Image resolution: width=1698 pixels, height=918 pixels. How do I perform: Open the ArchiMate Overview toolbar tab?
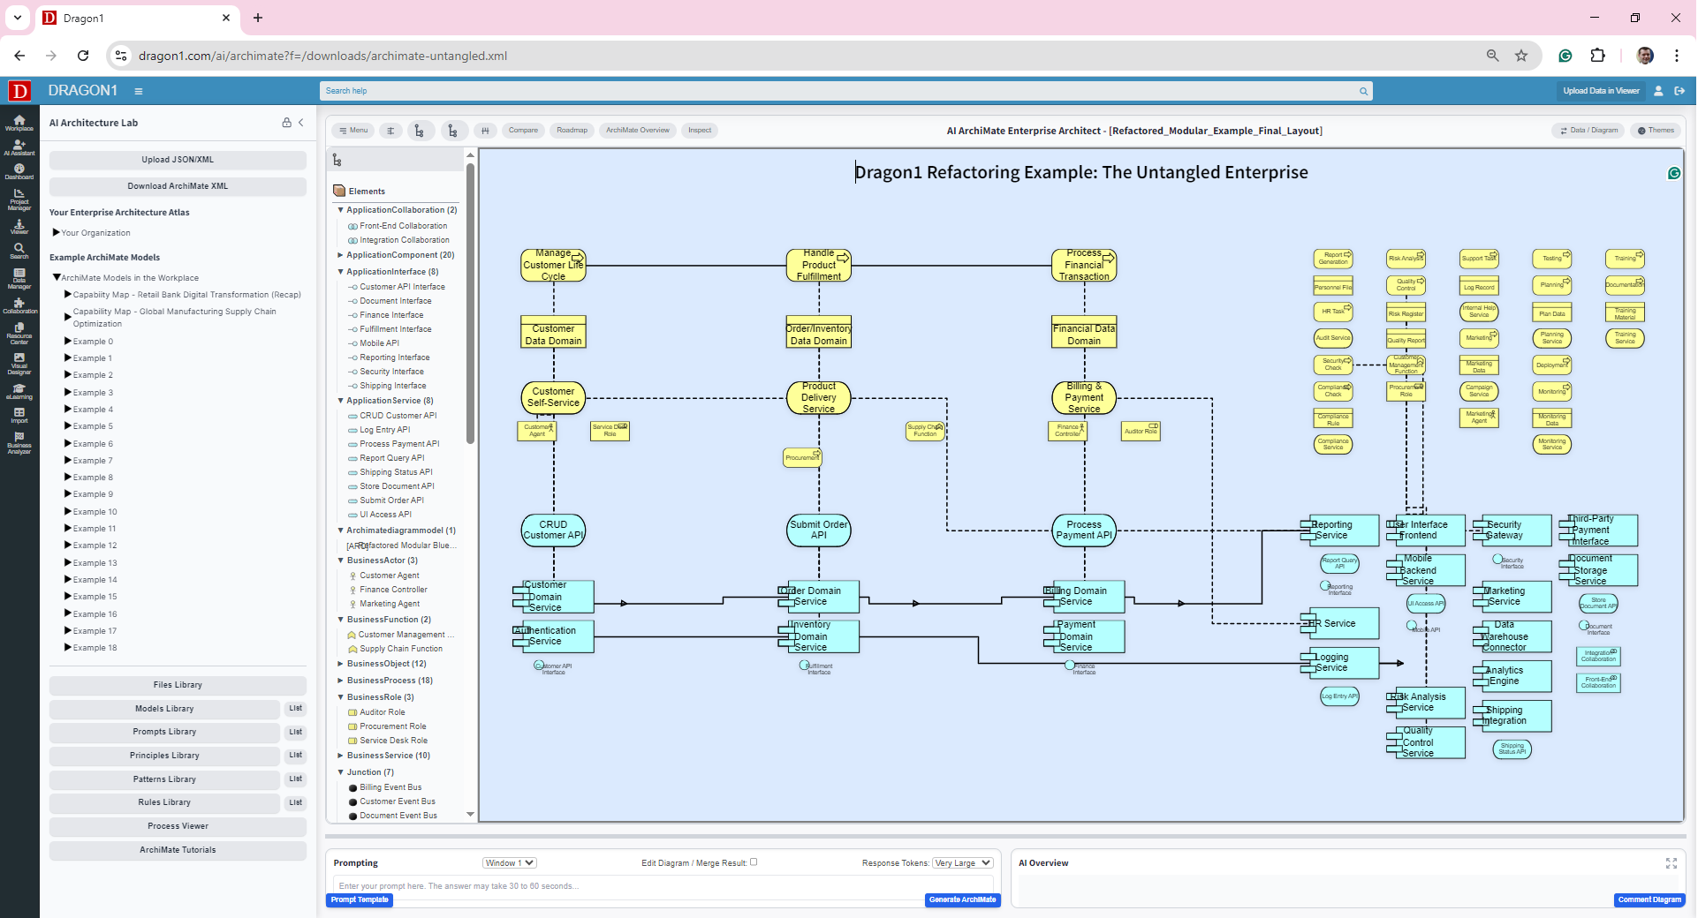[x=637, y=131]
